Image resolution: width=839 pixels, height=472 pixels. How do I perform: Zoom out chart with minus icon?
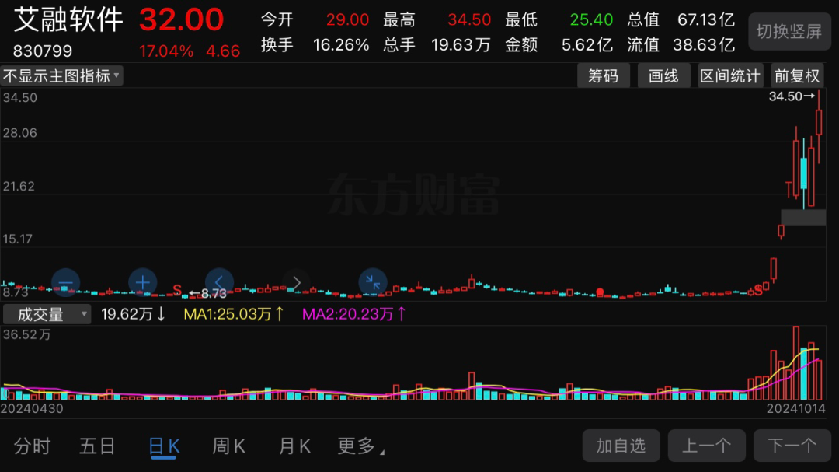pos(66,282)
